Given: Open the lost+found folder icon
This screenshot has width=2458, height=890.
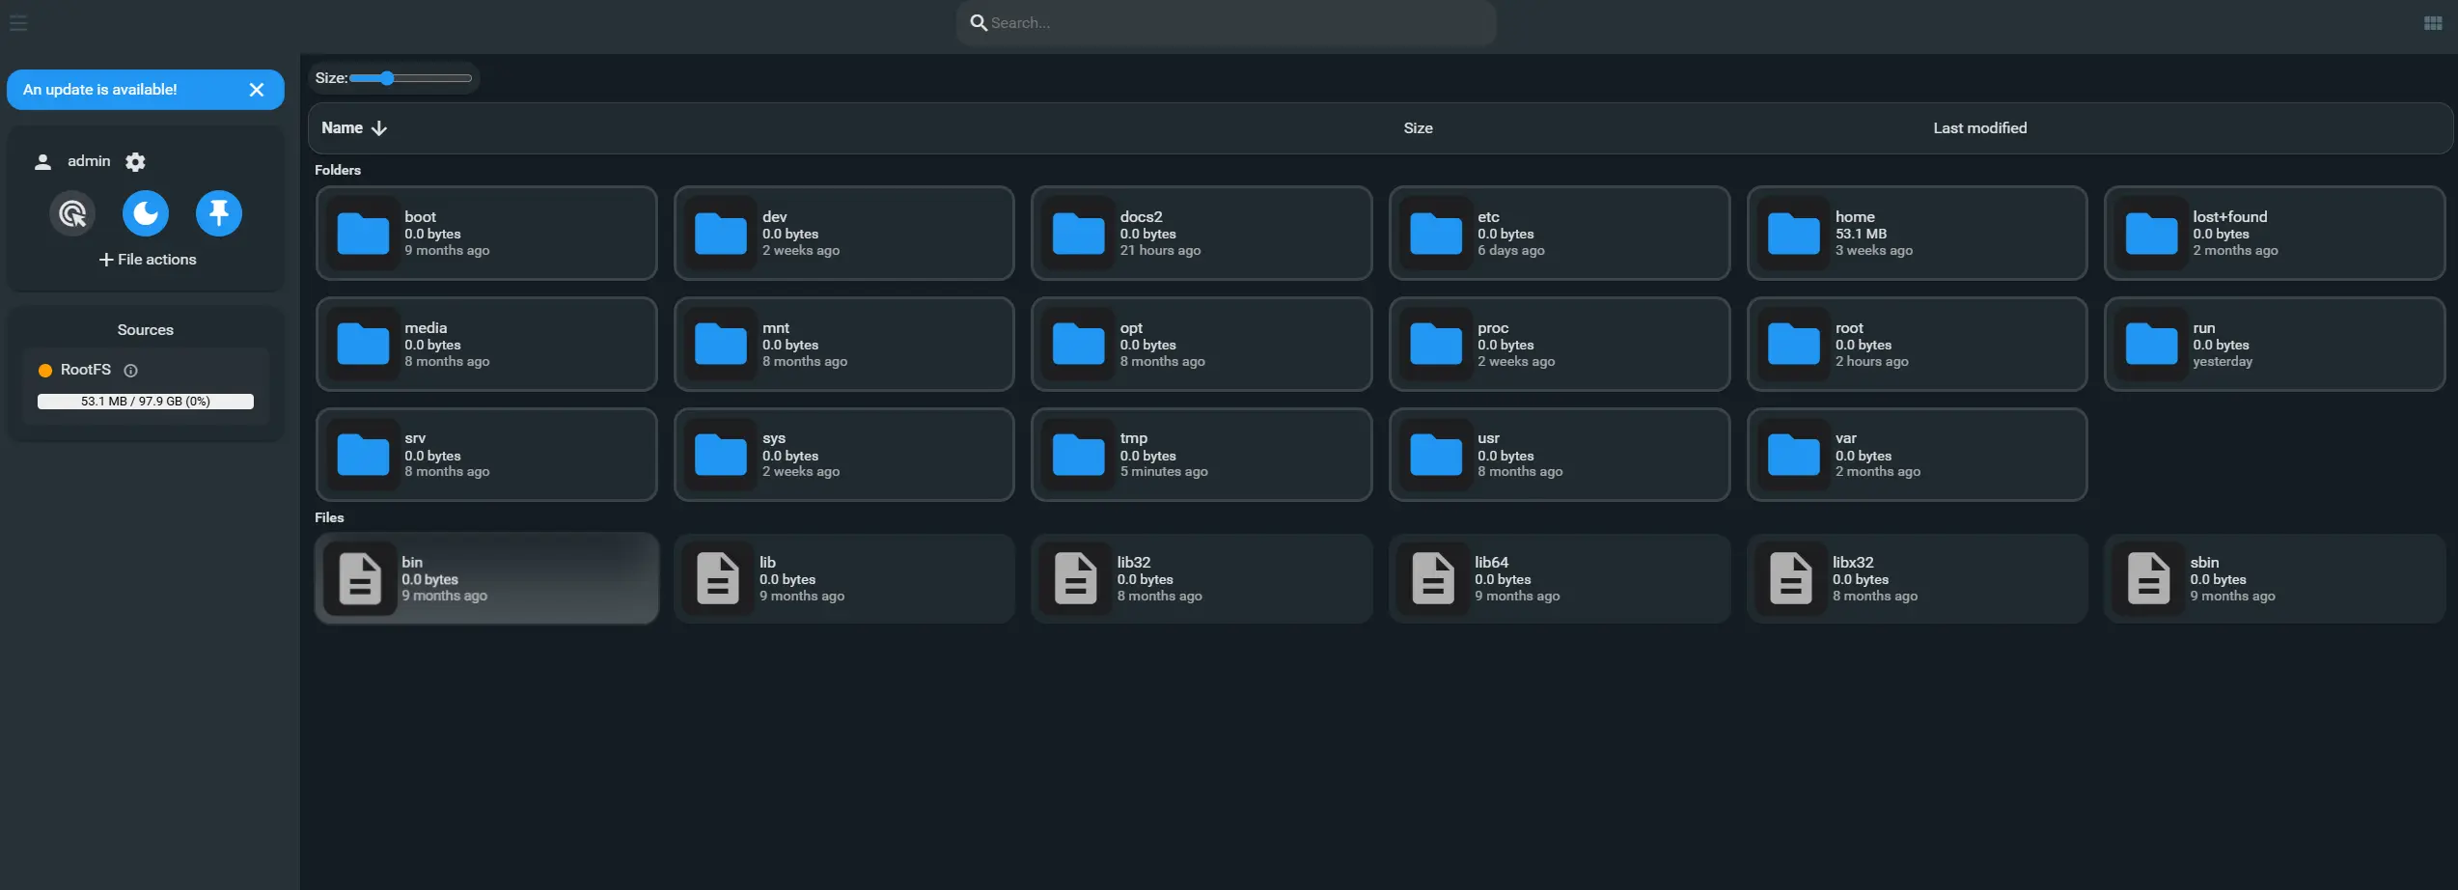Looking at the screenshot, I should point(2151,234).
